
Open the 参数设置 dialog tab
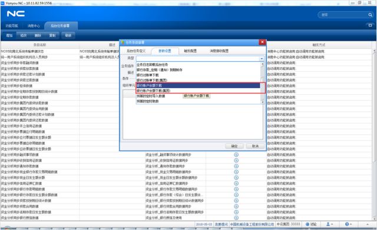pyautogui.click(x=165, y=51)
